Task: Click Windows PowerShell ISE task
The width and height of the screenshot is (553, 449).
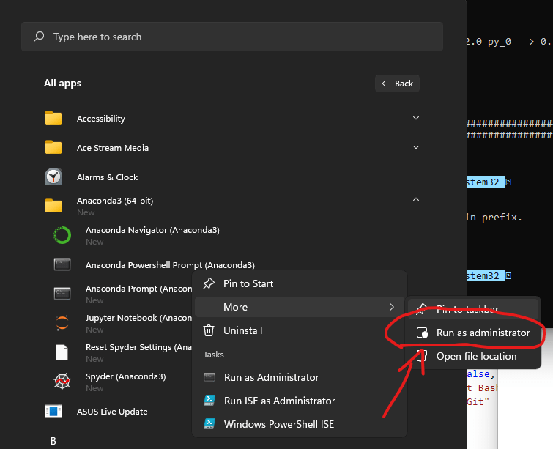Action: (x=279, y=424)
